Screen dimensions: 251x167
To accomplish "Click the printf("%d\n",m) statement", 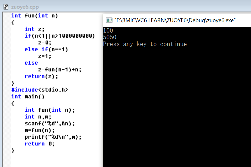I will tap(53, 137).
